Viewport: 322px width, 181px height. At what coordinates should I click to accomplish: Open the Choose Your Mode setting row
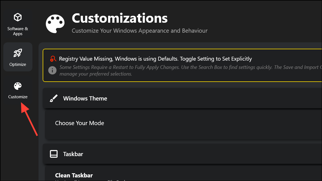click(183, 125)
